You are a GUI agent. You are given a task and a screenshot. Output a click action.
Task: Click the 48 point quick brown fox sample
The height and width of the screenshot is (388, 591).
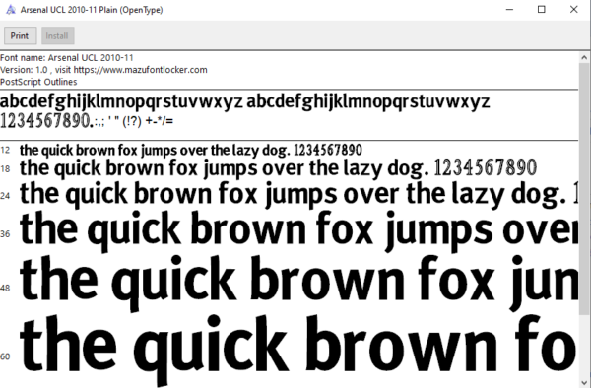pos(298,284)
